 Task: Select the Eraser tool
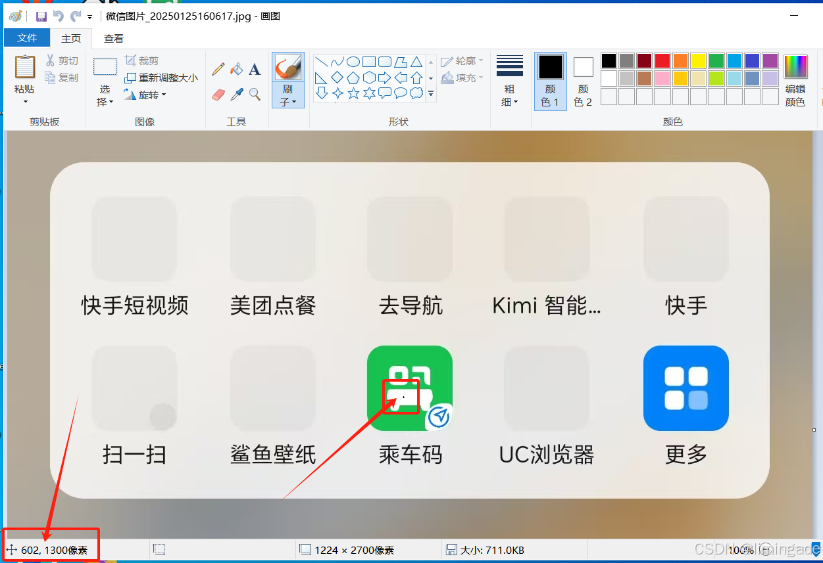click(218, 95)
